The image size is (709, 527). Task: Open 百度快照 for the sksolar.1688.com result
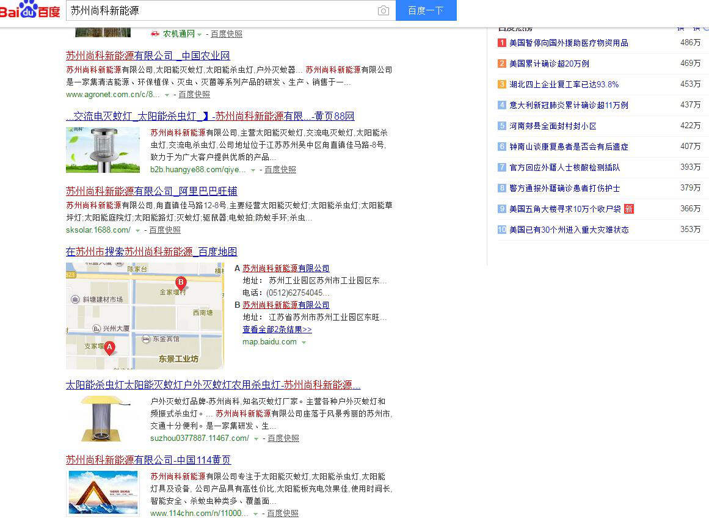pos(165,230)
